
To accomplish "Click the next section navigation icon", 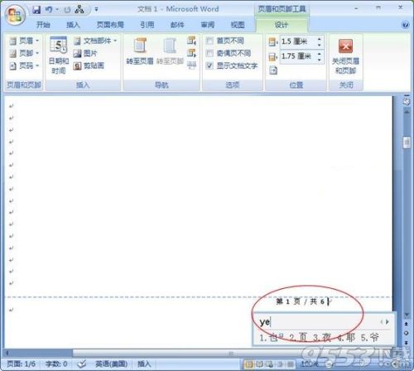I will [191, 53].
